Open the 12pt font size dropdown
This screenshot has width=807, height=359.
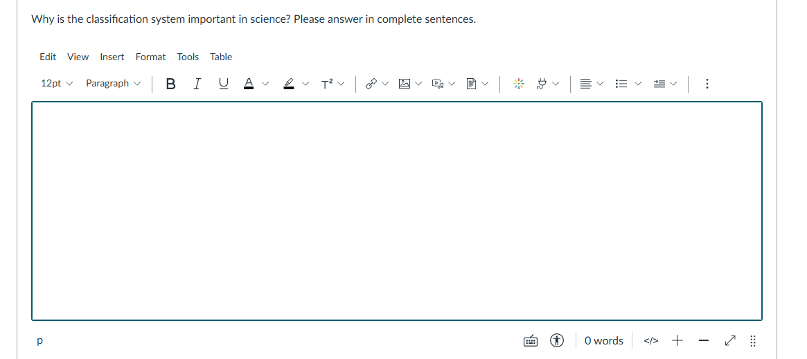55,84
